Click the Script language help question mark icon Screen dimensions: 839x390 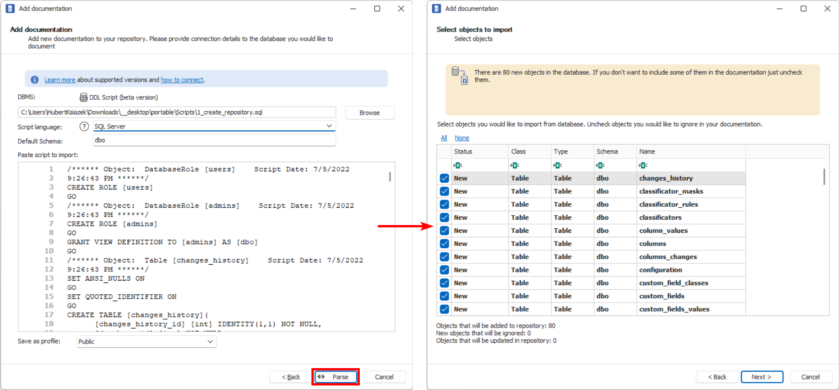point(84,127)
